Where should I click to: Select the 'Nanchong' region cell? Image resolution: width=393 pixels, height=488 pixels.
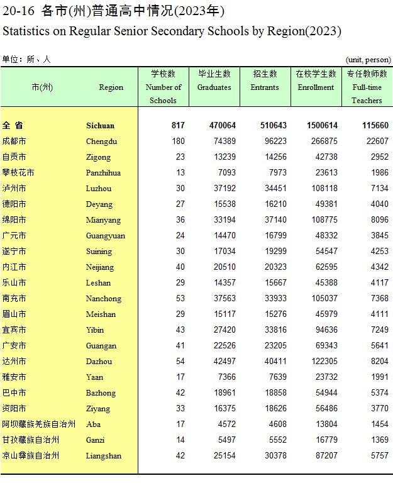click(104, 299)
